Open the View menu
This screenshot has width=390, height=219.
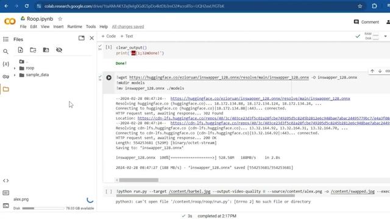[x=45, y=27]
